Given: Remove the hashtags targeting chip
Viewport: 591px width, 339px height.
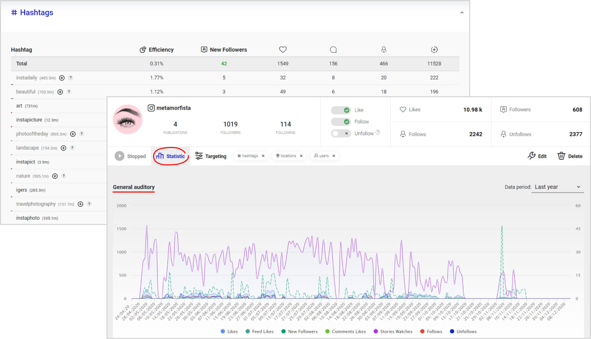Looking at the screenshot, I should (263, 156).
